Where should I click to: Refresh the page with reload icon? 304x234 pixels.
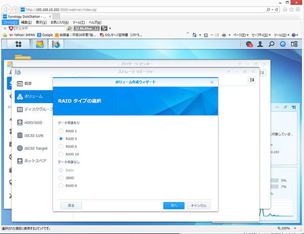(277, 10)
